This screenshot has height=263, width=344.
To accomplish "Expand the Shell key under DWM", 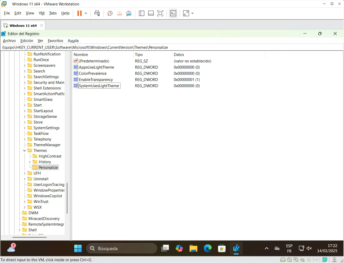I will (19, 230).
